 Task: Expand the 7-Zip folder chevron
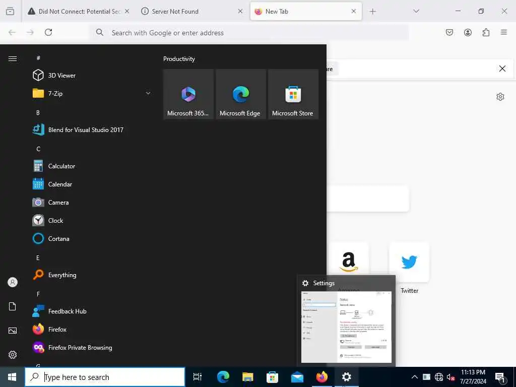click(148, 93)
